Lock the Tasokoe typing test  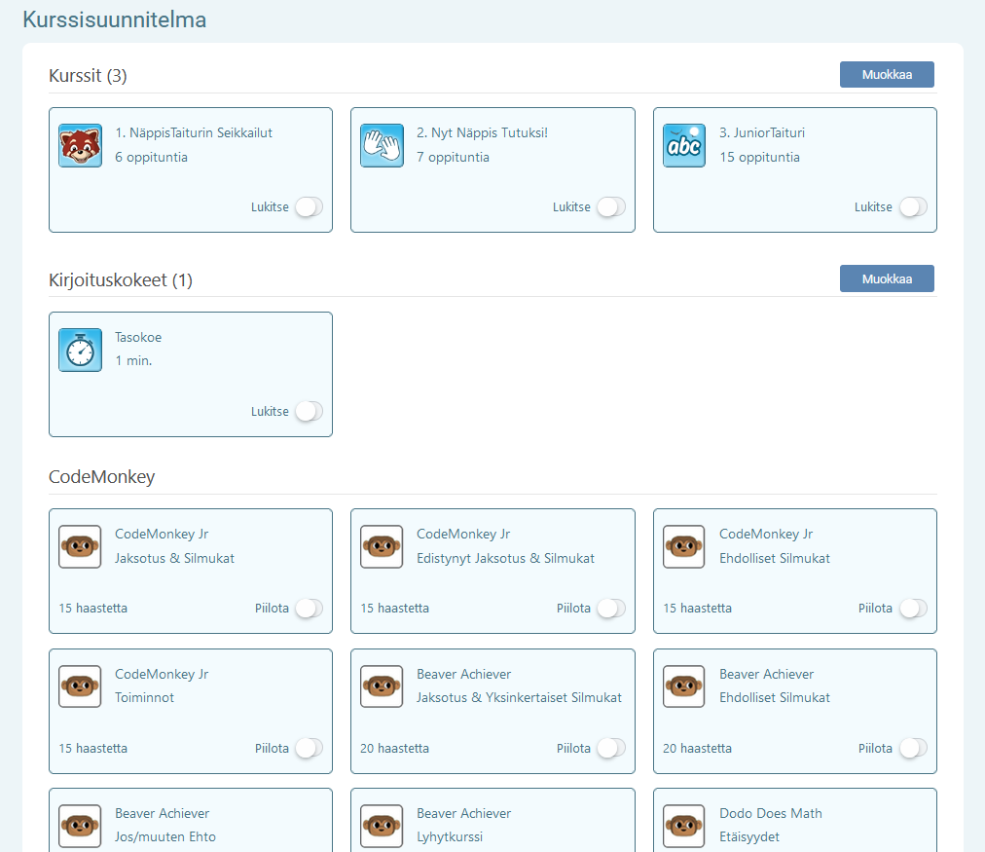pyautogui.click(x=309, y=412)
